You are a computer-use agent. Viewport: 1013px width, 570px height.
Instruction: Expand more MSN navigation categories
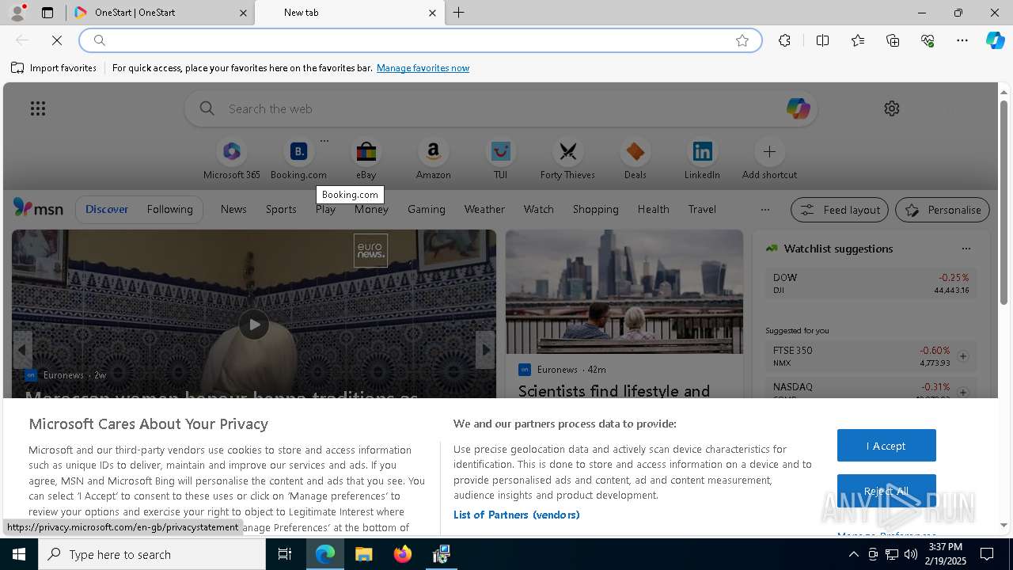[764, 210]
